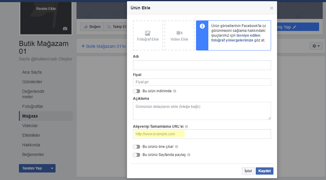Click the Butik Mağazam 01'in add link
Screen dimensions: 326x180
[x=104, y=46]
